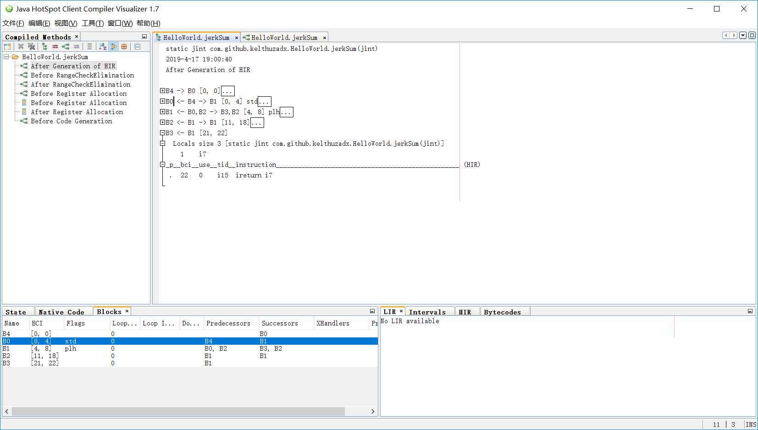Minimize the Compiled Methods panel
Viewport: 758px width, 430px height.
click(144, 37)
